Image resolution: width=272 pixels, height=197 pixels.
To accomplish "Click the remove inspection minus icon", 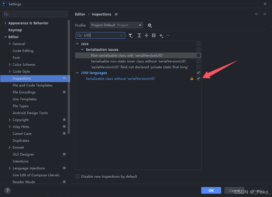I will pos(168,35).
